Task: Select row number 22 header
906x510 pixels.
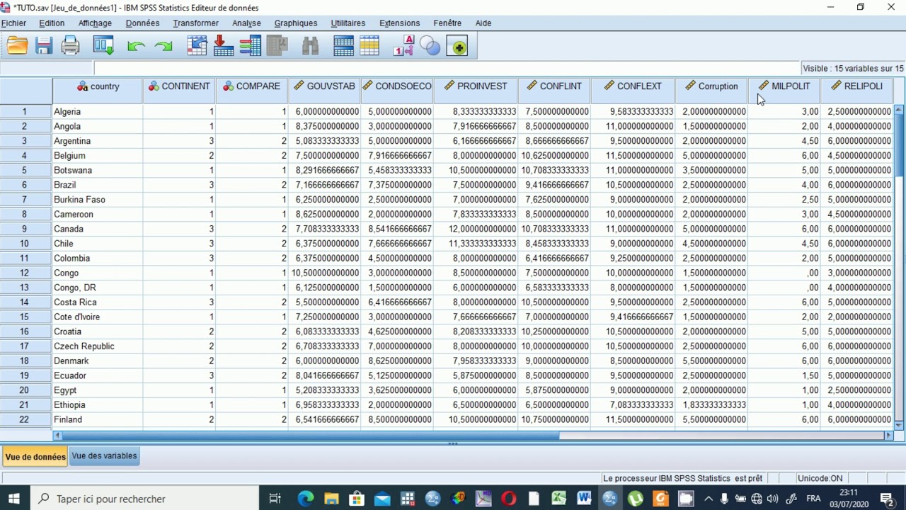Action: (x=25, y=419)
